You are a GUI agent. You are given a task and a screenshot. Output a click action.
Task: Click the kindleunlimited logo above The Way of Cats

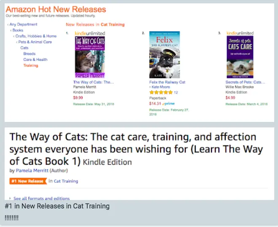pos(90,33)
